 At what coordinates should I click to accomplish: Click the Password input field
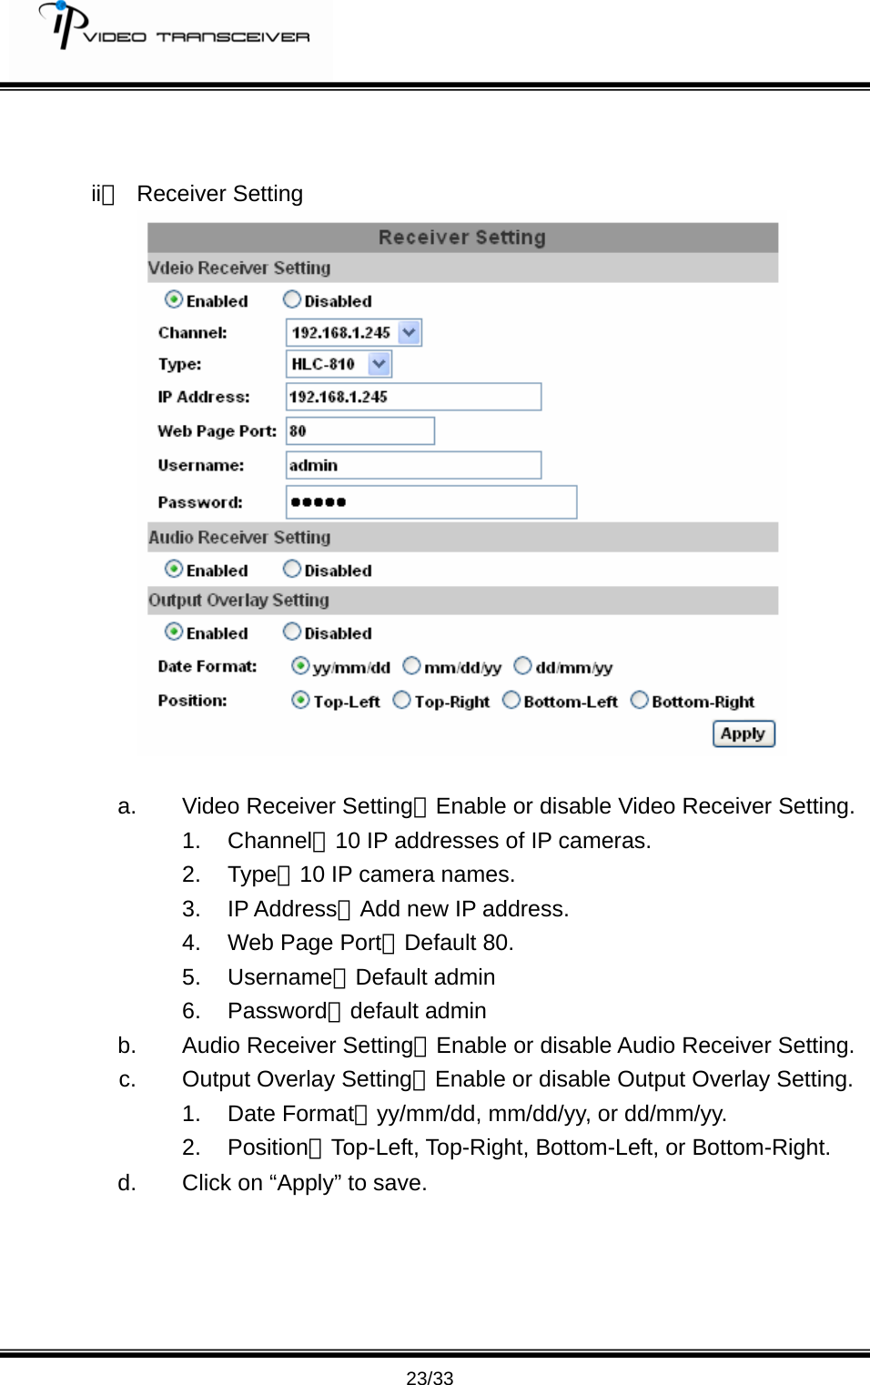tap(430, 500)
